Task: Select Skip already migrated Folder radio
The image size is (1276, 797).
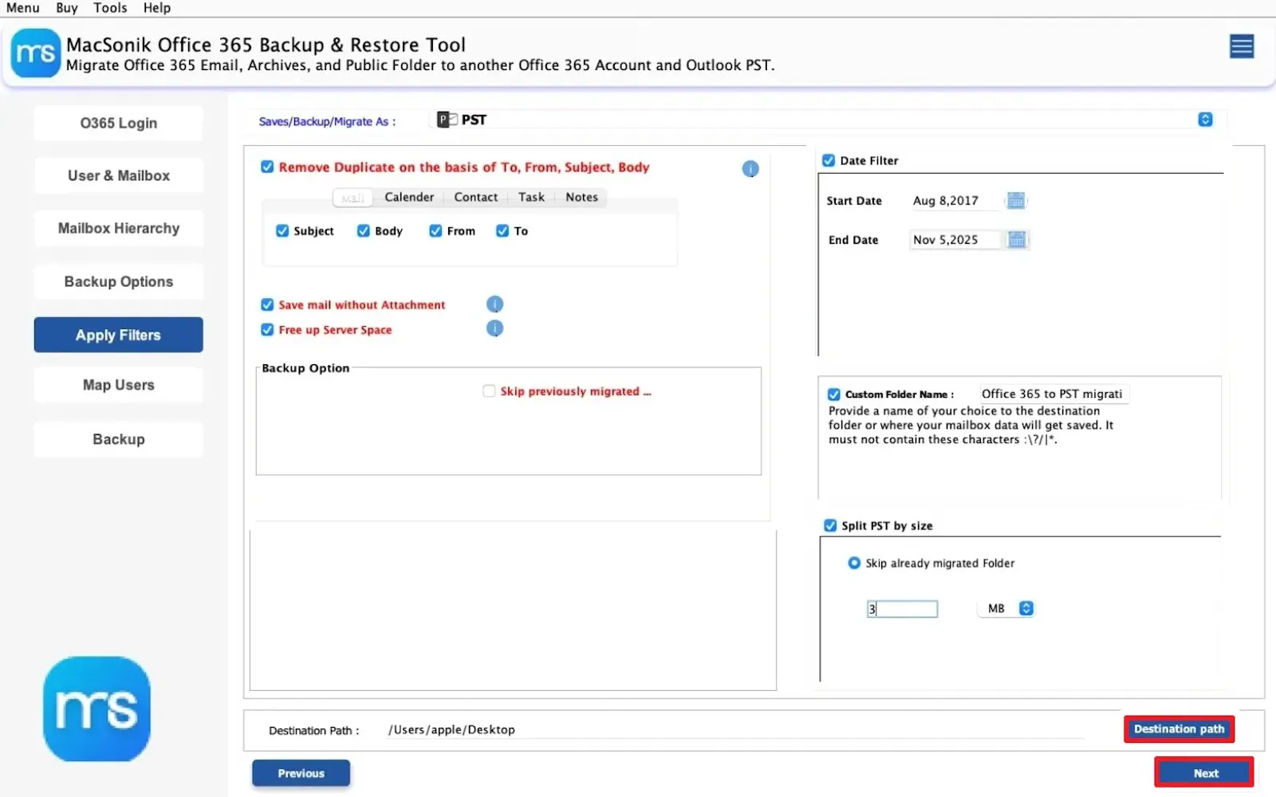Action: pyautogui.click(x=854, y=563)
